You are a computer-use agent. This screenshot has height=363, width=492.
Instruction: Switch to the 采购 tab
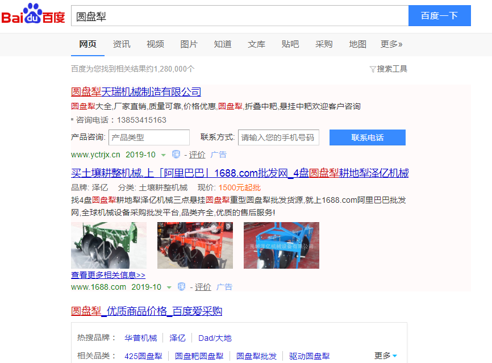pyautogui.click(x=324, y=44)
